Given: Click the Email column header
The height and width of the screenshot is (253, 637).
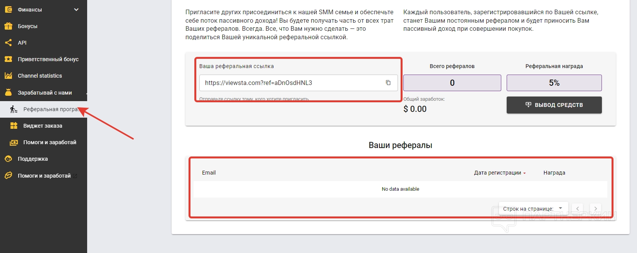Looking at the screenshot, I should coord(209,173).
